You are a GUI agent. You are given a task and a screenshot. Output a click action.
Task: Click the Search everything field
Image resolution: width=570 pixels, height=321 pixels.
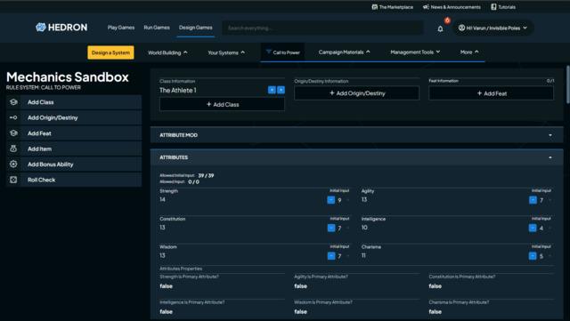322,28
